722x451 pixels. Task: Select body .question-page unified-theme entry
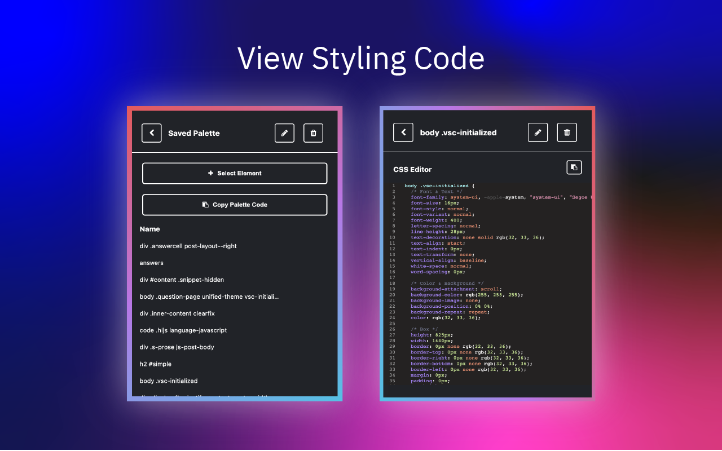[210, 297]
